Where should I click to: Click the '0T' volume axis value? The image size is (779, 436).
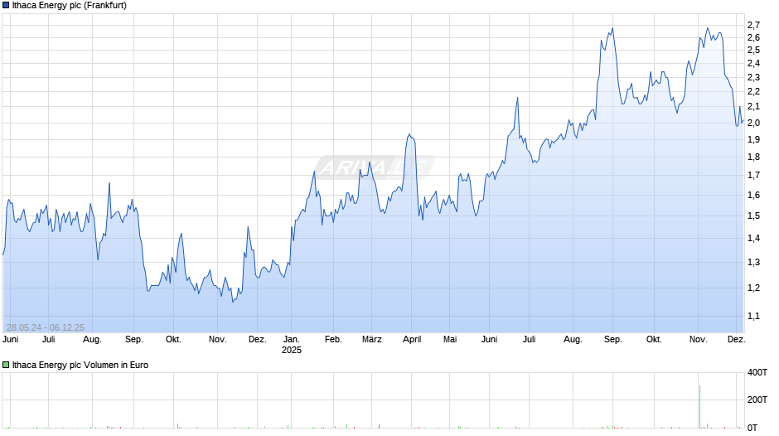pos(752,428)
